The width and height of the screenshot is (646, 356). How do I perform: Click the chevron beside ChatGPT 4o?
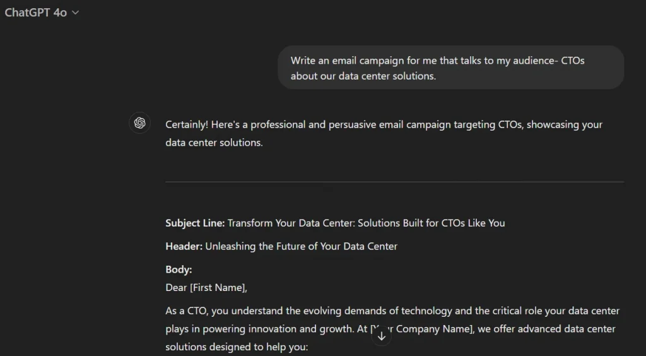(x=76, y=13)
